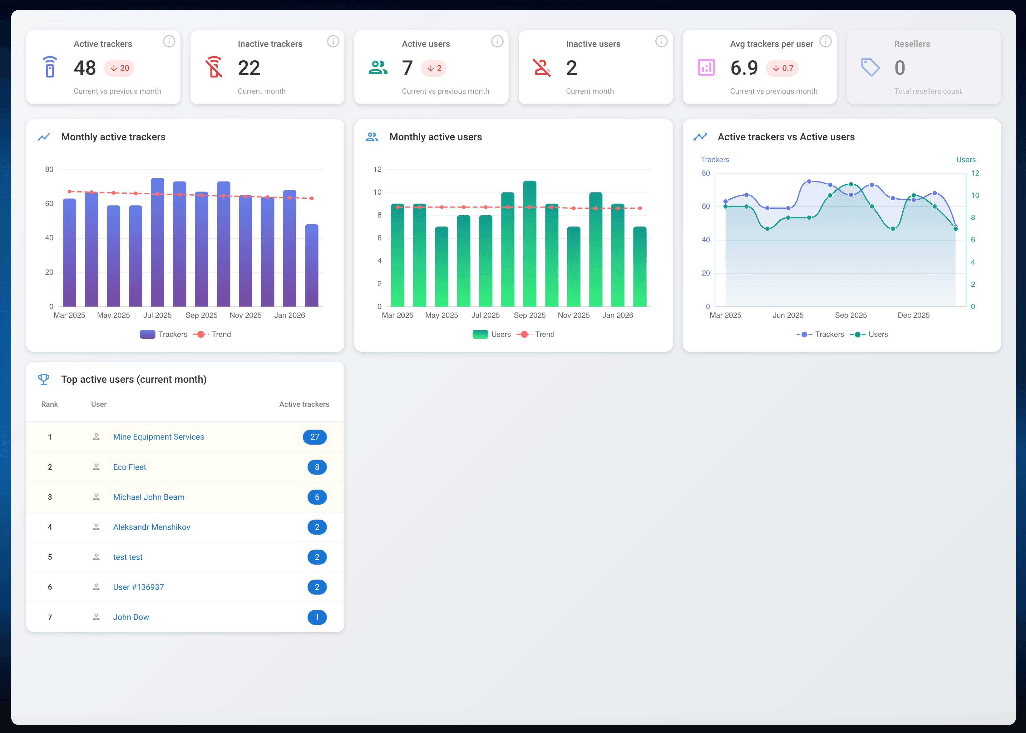Screen dimensions: 1026x733
Task: Open the Eco Fleet user link
Action: 130,467
